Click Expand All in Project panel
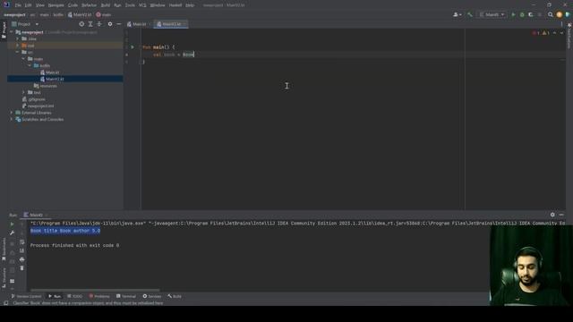Viewport: 573px width, 322px height. coord(90,24)
